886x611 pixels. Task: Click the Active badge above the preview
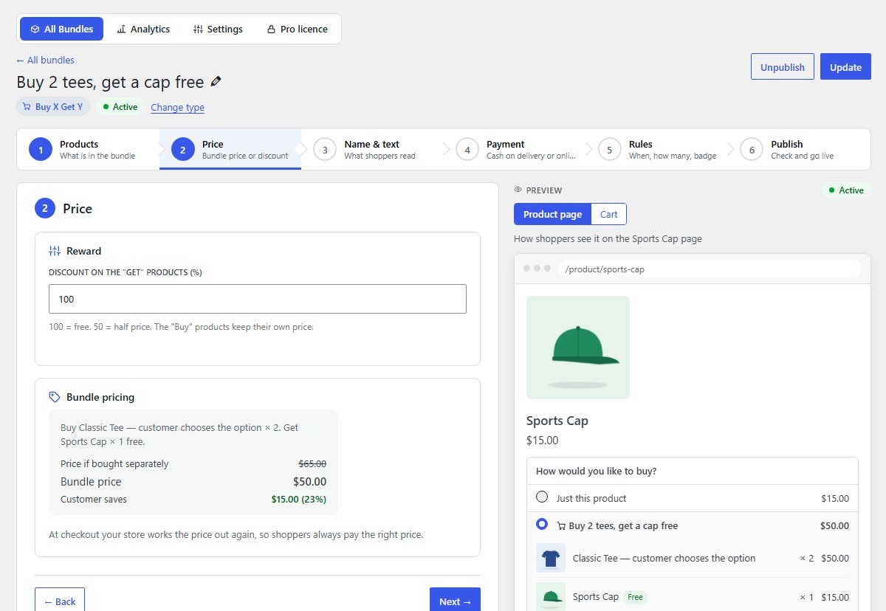846,190
